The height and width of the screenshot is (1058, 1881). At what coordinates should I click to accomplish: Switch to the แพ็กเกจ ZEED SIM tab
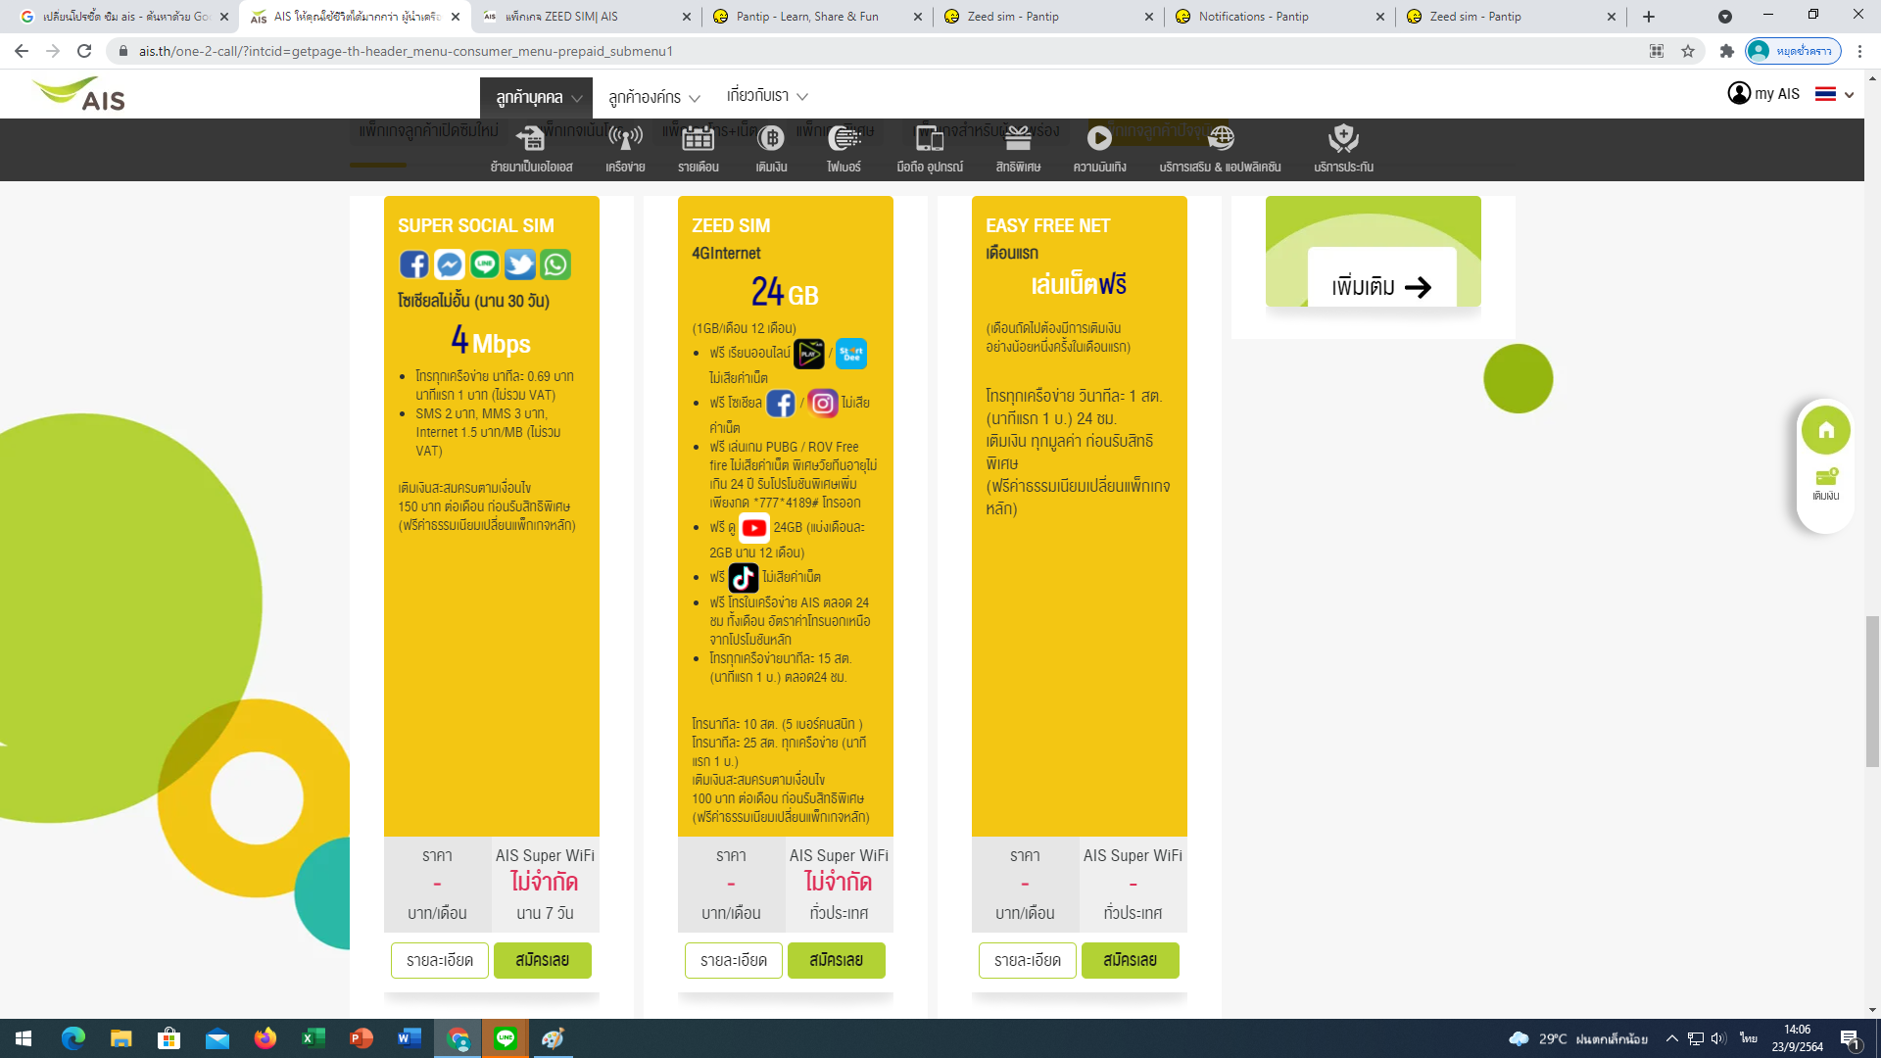click(586, 17)
